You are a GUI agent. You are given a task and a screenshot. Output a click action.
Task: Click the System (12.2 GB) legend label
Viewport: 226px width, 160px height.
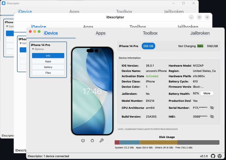(124, 147)
